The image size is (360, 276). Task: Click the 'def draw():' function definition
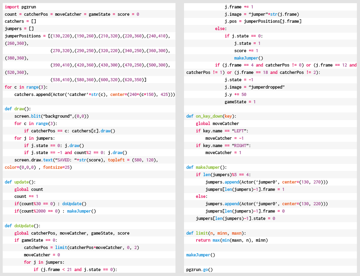pos(18,109)
